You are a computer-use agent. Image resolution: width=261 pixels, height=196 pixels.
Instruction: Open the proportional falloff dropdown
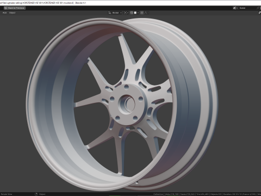point(147,13)
